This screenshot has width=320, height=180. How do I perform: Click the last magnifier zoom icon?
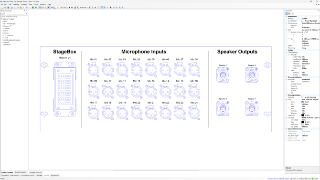tap(123, 7)
